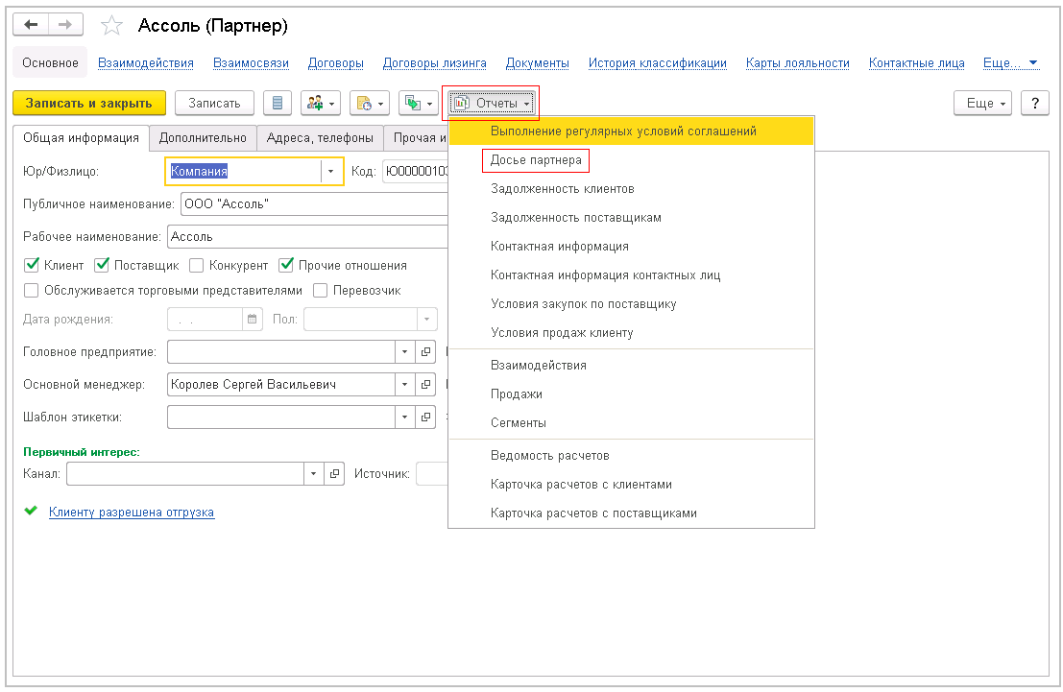The image size is (1063, 692).
Task: Uncheck the Клиент checkbox
Action: point(32,265)
